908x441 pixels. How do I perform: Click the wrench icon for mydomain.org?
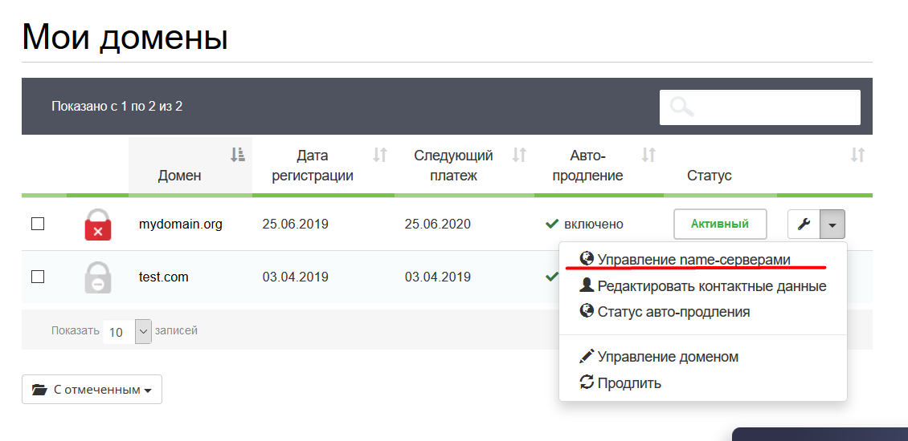point(804,224)
